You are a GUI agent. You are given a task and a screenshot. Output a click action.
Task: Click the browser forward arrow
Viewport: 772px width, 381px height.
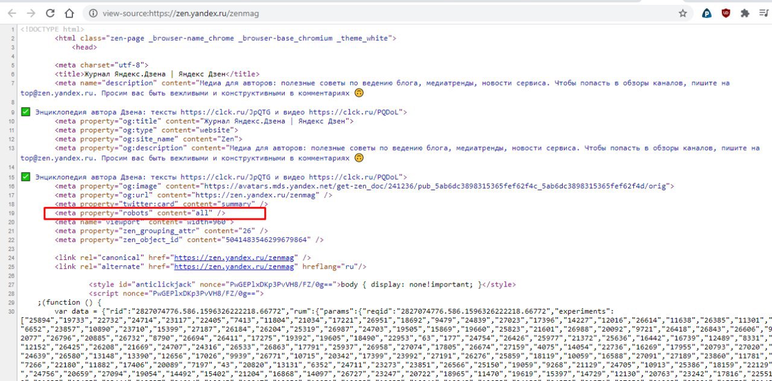click(x=31, y=13)
